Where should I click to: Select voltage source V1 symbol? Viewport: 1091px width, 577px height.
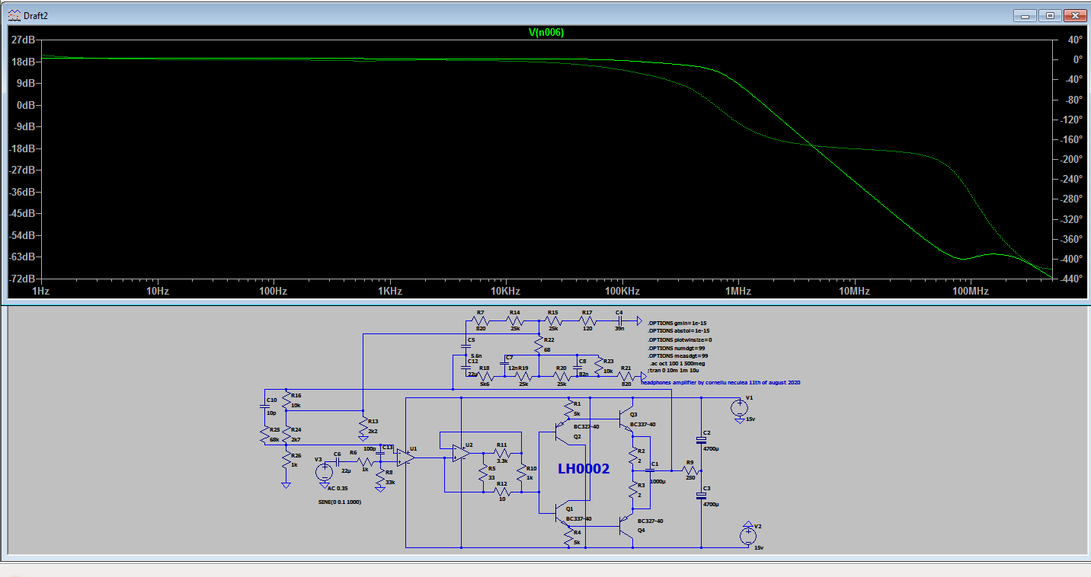pos(738,408)
